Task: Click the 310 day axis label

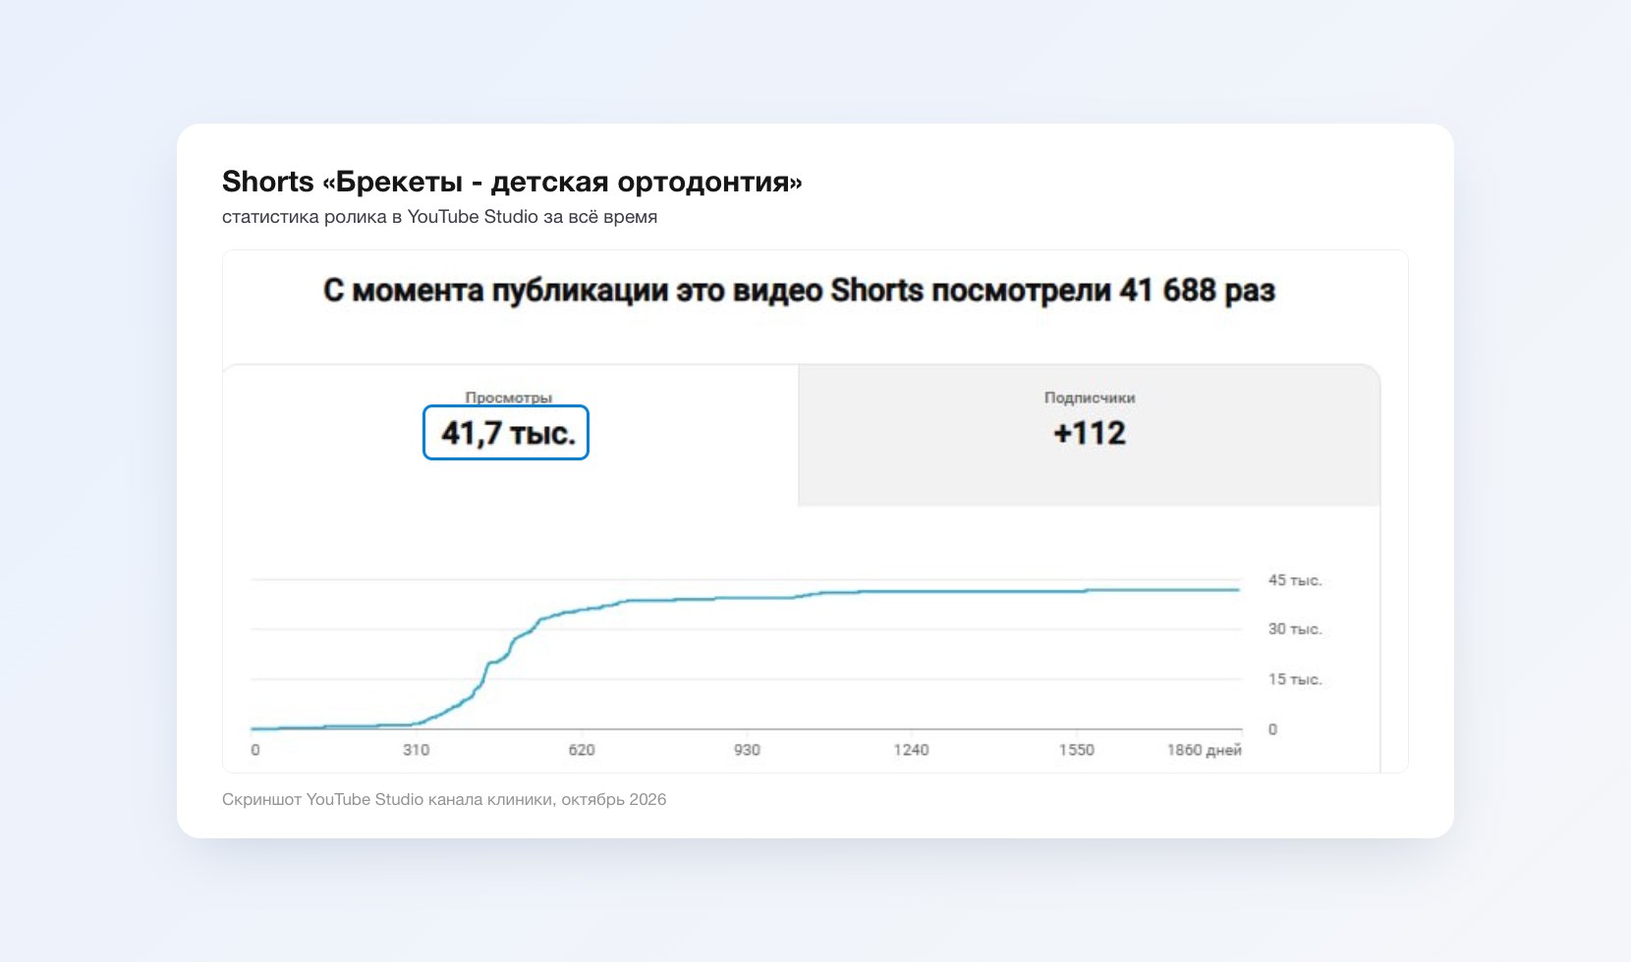Action: point(416,750)
